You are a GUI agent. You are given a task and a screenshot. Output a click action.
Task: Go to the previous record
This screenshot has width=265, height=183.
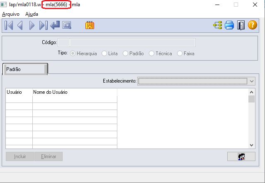click(x=20, y=25)
